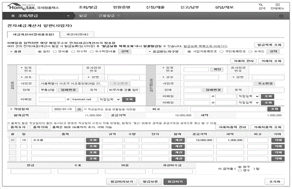Open 거래처품목 관리
This screenshot has width=292, height=189.
point(232,127)
